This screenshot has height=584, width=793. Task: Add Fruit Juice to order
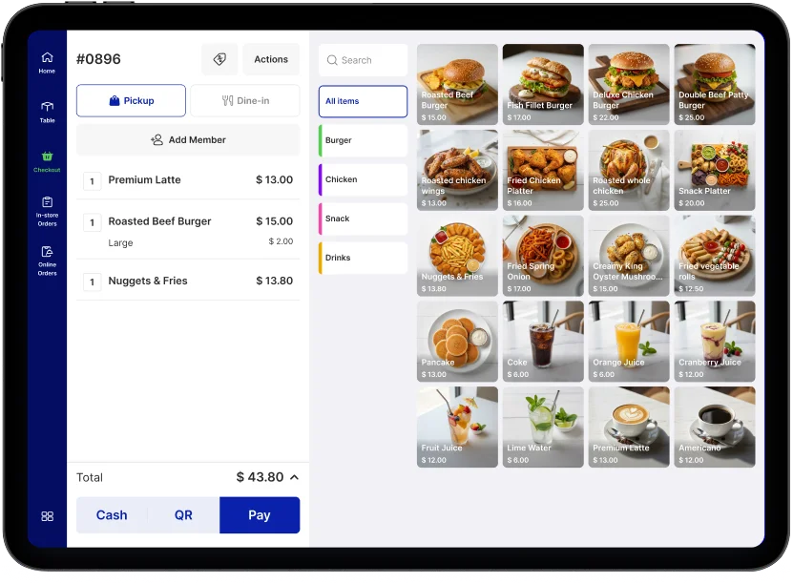click(x=457, y=428)
